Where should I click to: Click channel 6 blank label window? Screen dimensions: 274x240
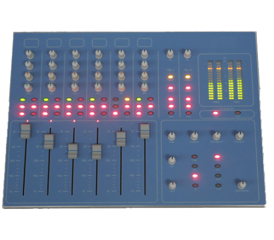(145, 42)
